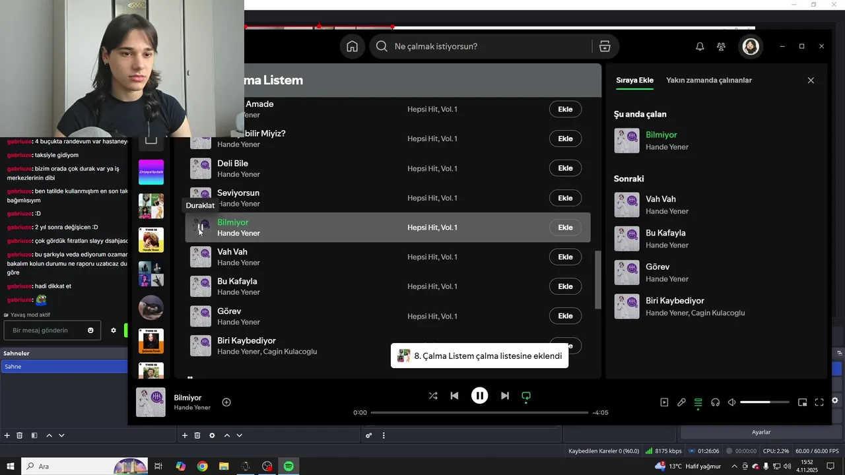
Task: Select 'Deli Bile' track title in list
Action: pos(232,163)
